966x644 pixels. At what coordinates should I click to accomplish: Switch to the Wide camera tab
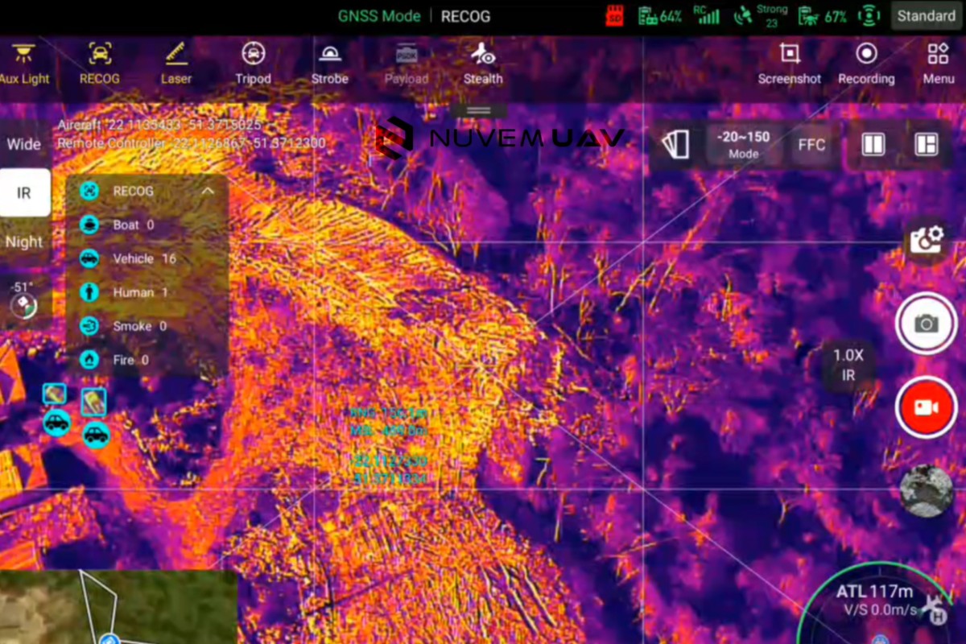coord(24,145)
